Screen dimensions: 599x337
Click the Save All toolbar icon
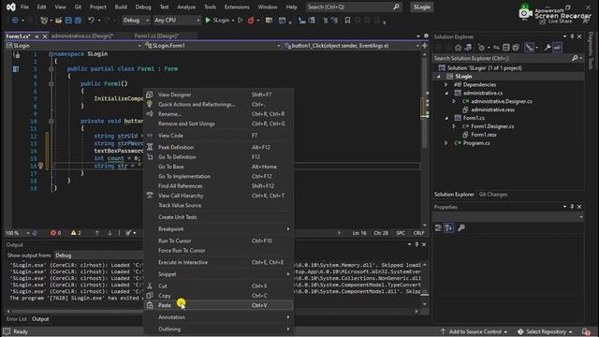(78, 21)
